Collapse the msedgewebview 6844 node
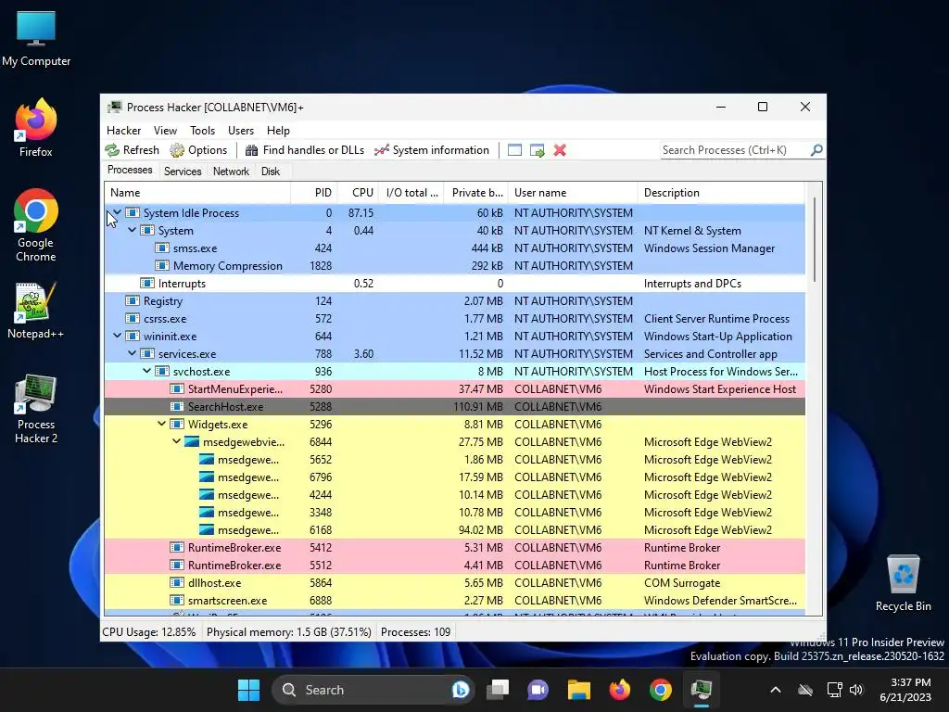Screen dimensions: 949x712 pyautogui.click(x=177, y=441)
